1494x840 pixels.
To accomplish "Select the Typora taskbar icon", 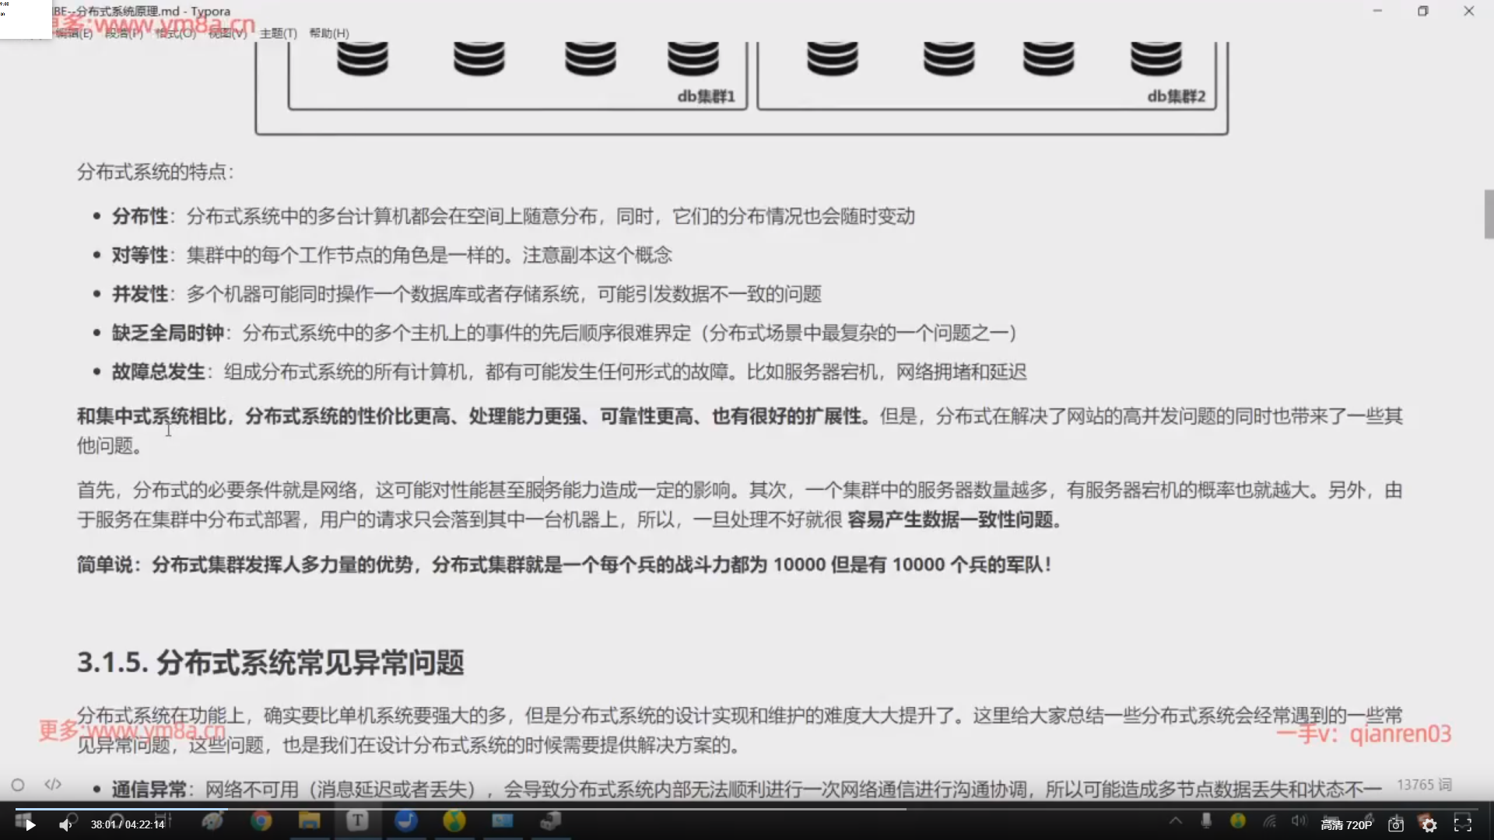I will (357, 821).
